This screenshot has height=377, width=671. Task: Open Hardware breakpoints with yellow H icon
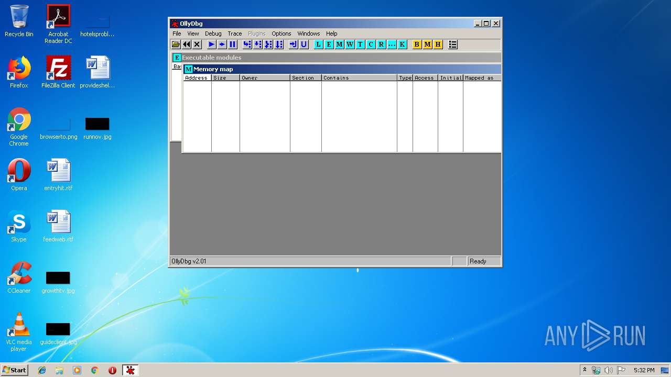point(438,45)
